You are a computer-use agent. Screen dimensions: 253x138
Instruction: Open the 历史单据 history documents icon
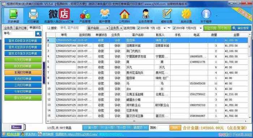click(13, 16)
